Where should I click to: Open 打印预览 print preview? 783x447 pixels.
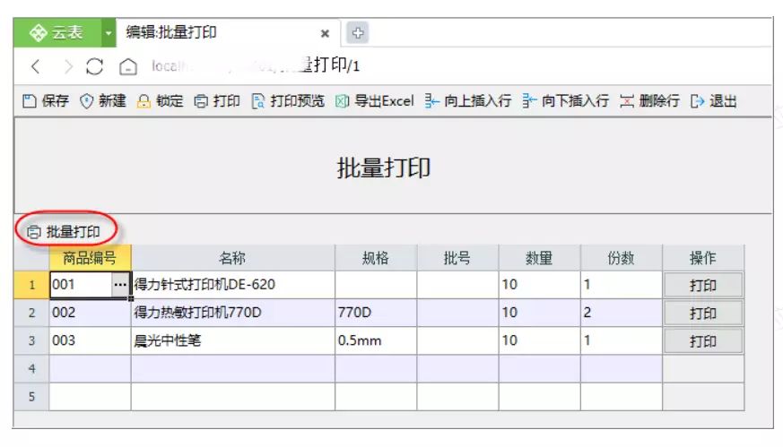(x=288, y=101)
